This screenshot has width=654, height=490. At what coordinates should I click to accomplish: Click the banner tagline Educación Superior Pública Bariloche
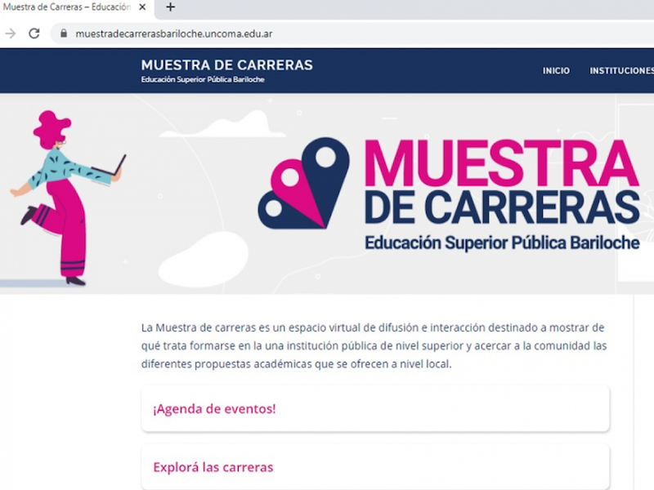[x=501, y=243]
